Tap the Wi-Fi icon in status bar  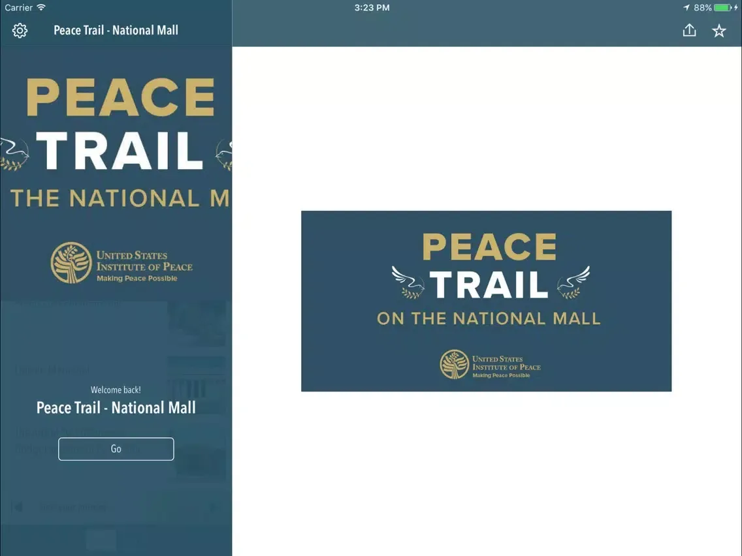[x=42, y=8]
